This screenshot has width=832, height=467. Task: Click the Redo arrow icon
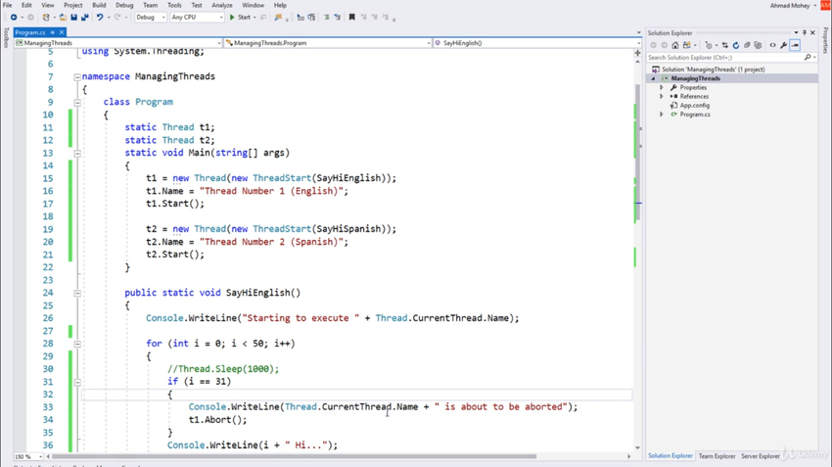117,18
